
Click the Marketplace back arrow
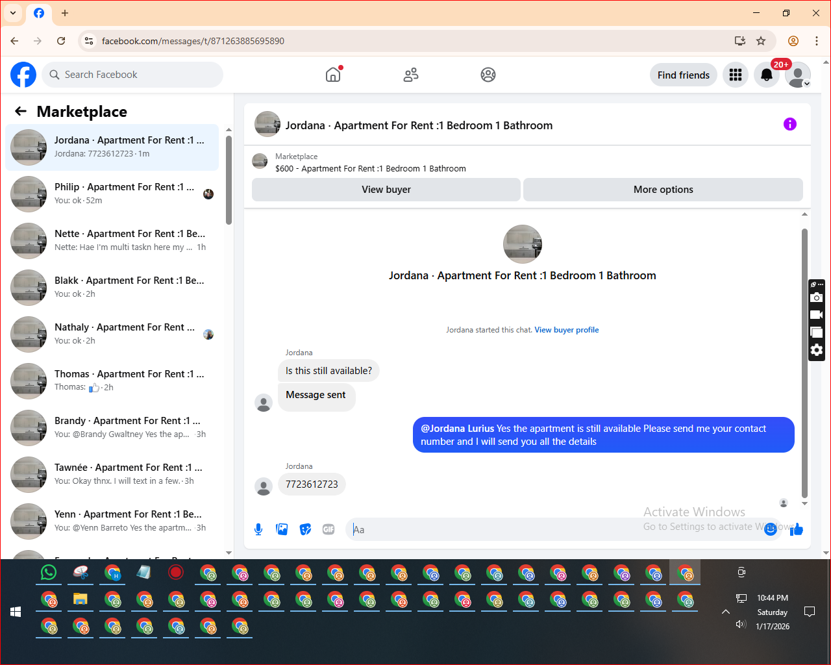tap(21, 111)
